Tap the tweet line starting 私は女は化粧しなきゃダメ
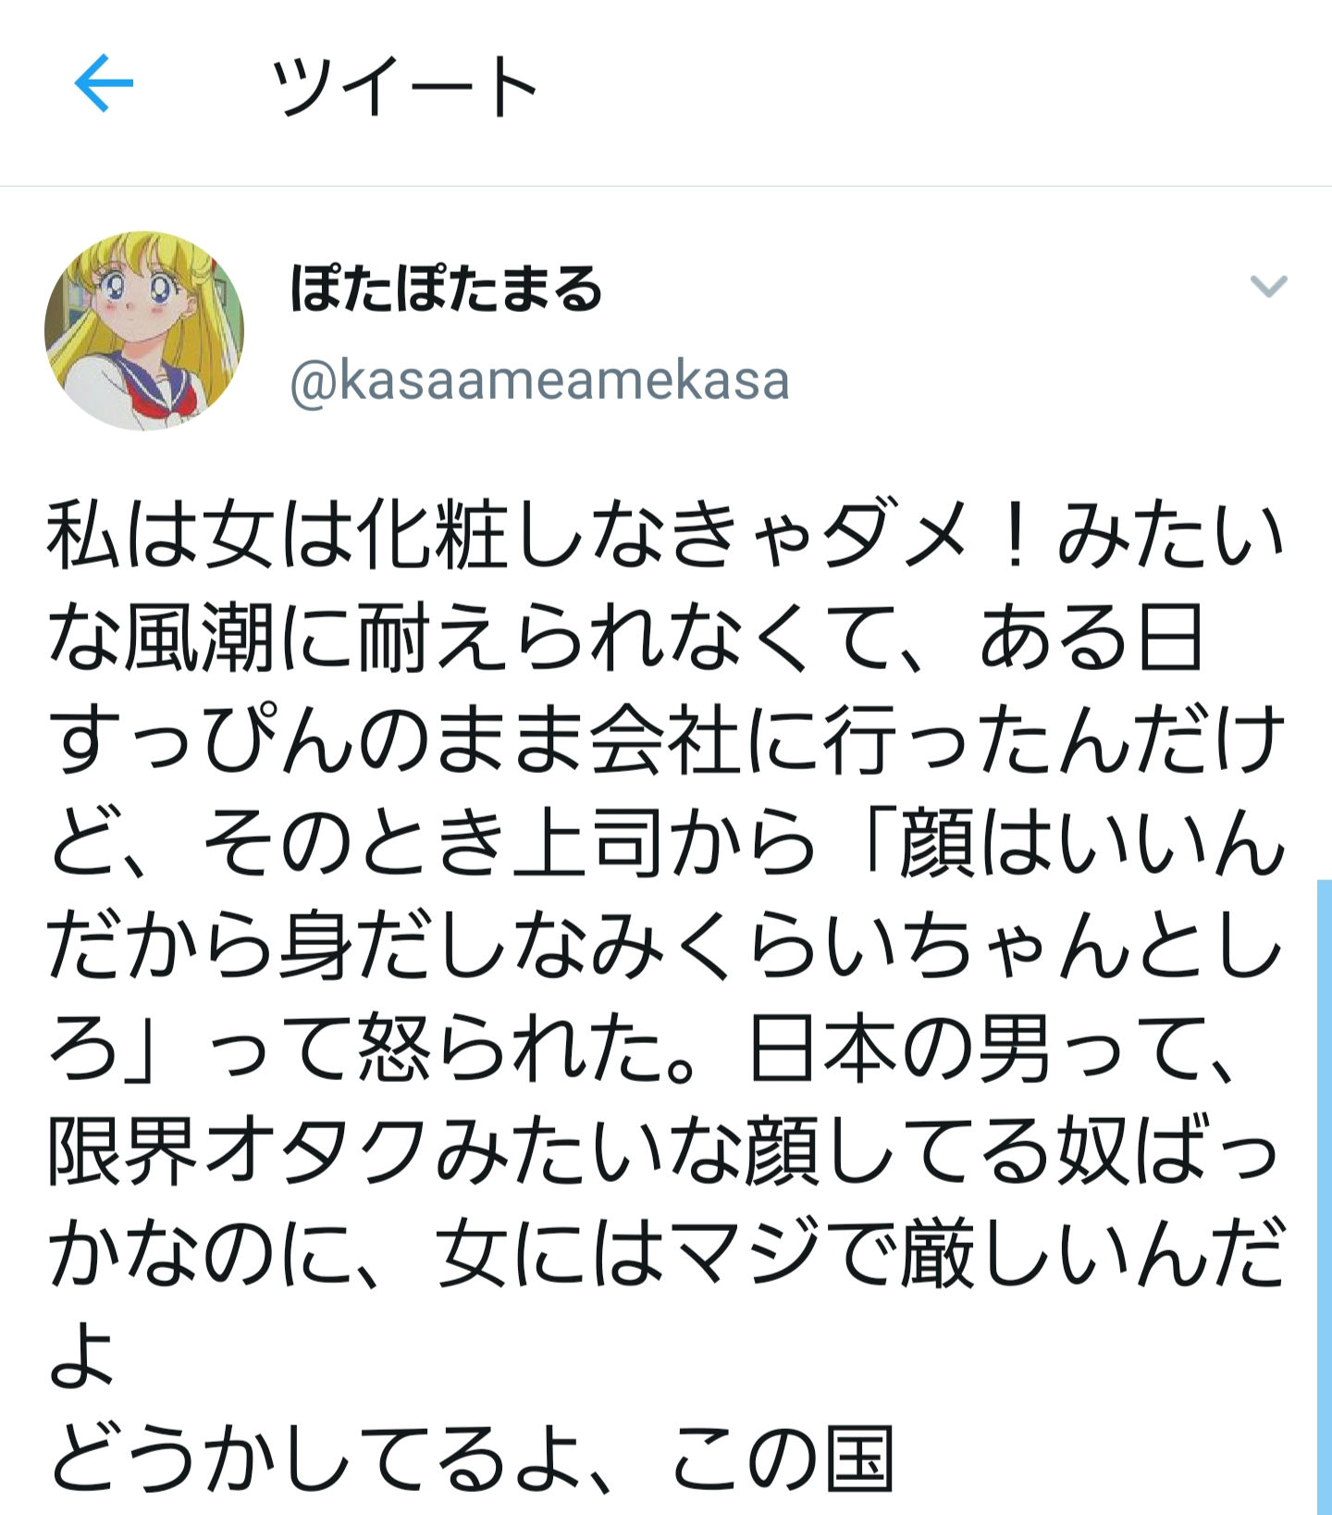The width and height of the screenshot is (1332, 1515). point(666,536)
